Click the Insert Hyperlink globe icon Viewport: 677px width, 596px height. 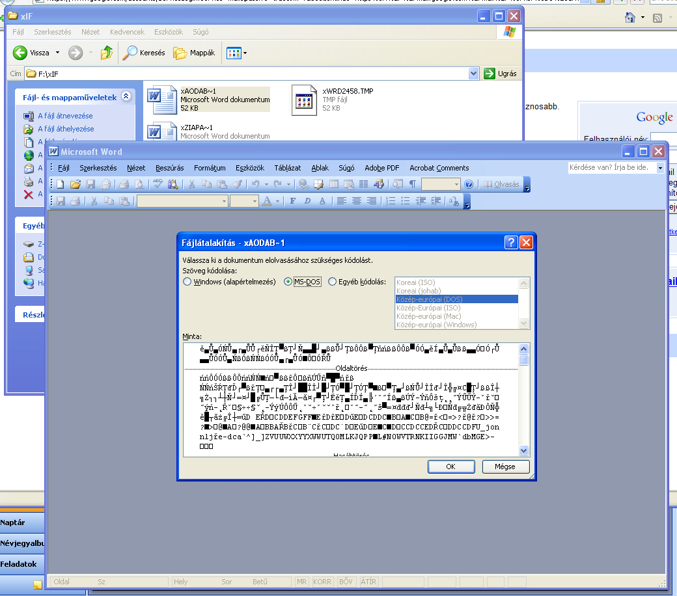pyautogui.click(x=303, y=184)
